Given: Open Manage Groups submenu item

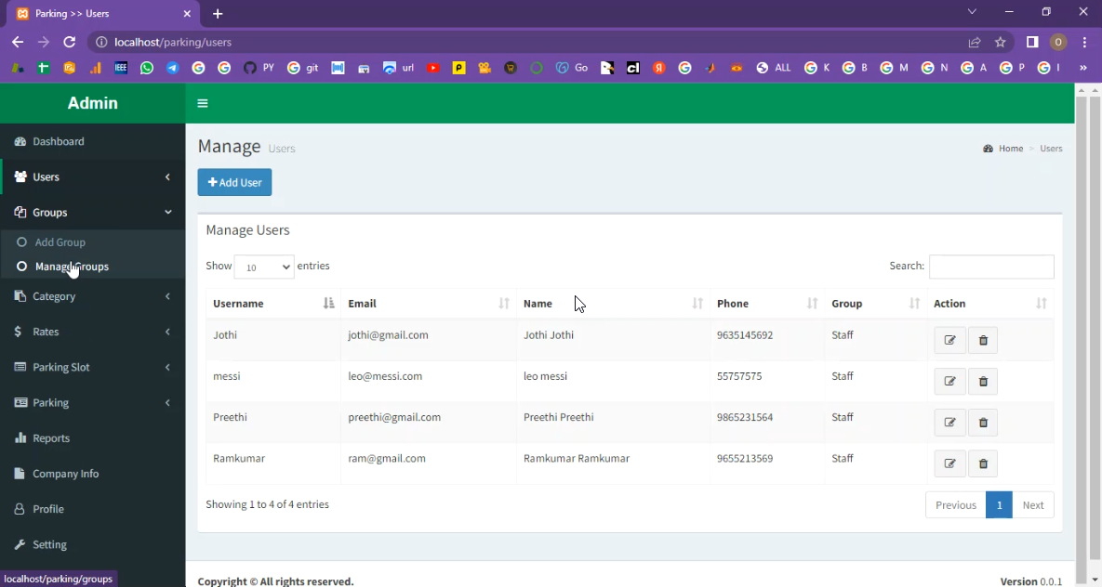Looking at the screenshot, I should (x=72, y=267).
